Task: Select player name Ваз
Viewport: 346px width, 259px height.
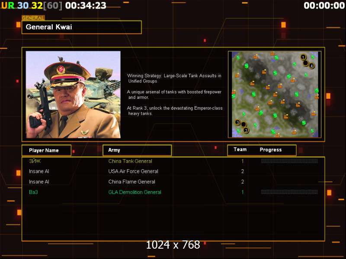Action: tap(33, 192)
